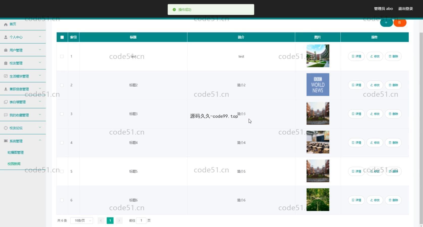Screen dimensions: 423x227
Task: Click the green plus add button
Action: pyautogui.click(x=386, y=23)
